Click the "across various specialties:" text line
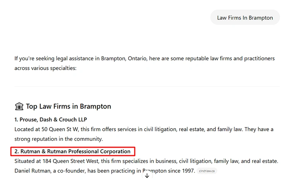The image size is (283, 185). (45, 68)
